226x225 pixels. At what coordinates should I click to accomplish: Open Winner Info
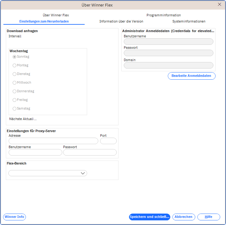tap(14, 217)
